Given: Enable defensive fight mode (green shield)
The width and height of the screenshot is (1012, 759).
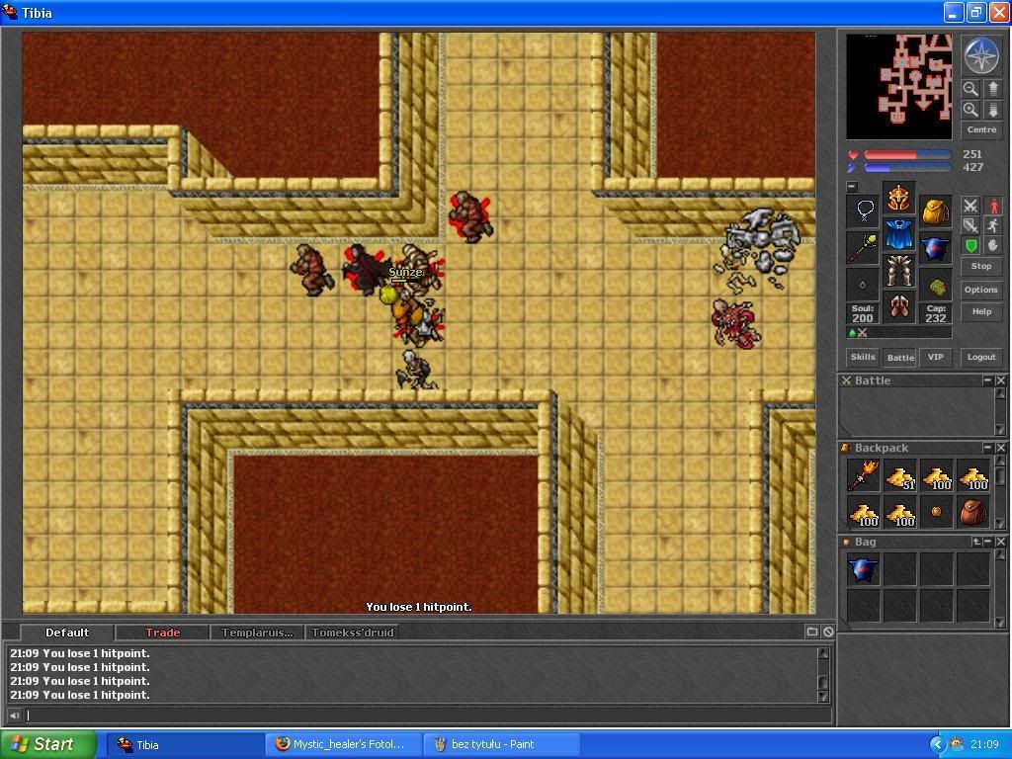Looking at the screenshot, I should 970,246.
